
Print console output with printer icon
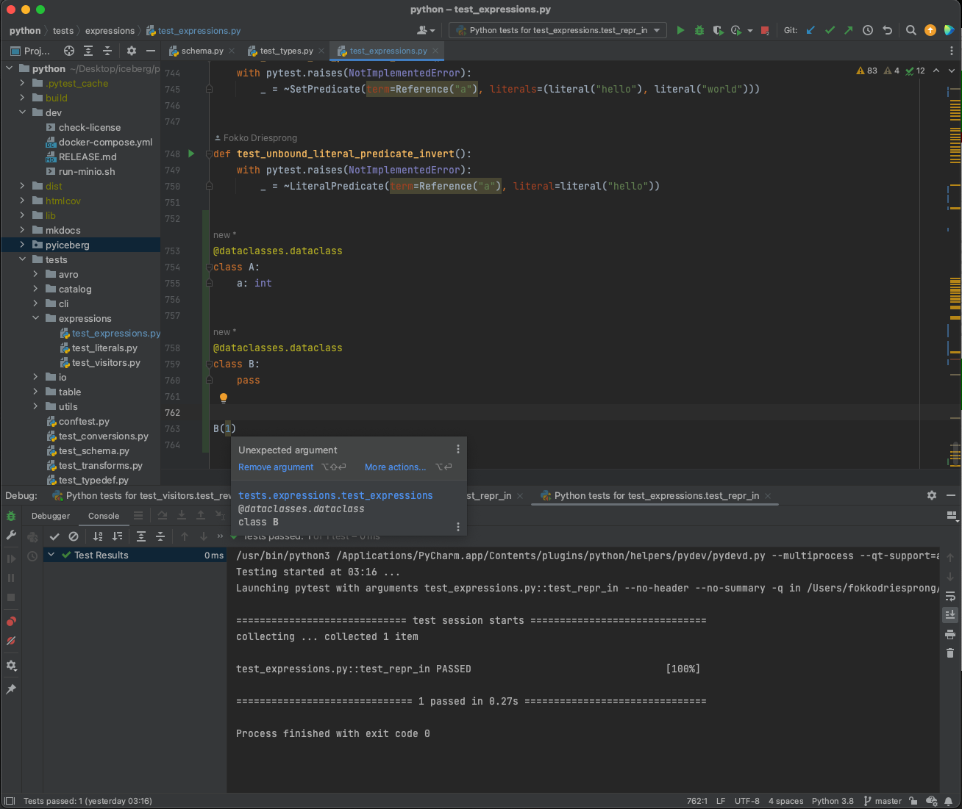point(950,634)
